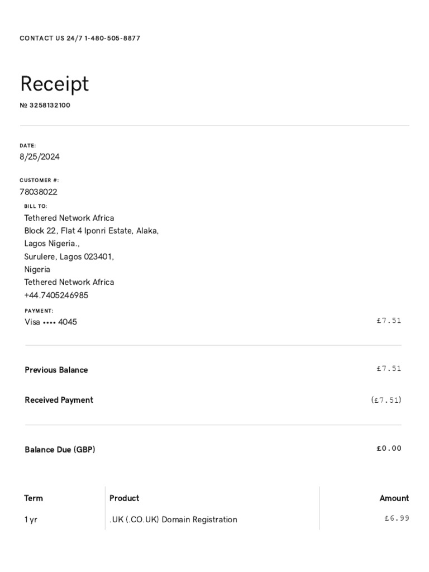Click billing phone number +44.7405246985
The width and height of the screenshot is (429, 572).
coord(56,295)
